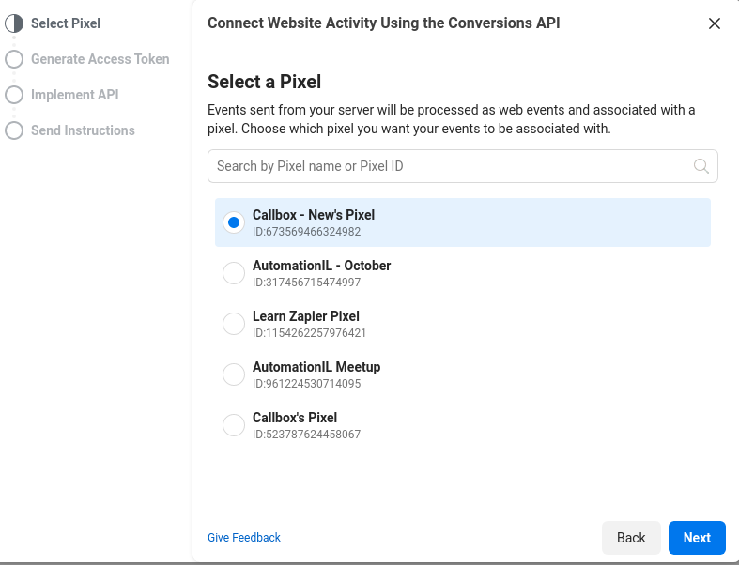Go to the Implement API step label
This screenshot has height=565, width=739.
click(x=74, y=95)
